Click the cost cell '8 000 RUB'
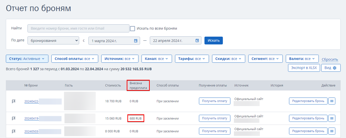346x138 pixels. (113, 131)
